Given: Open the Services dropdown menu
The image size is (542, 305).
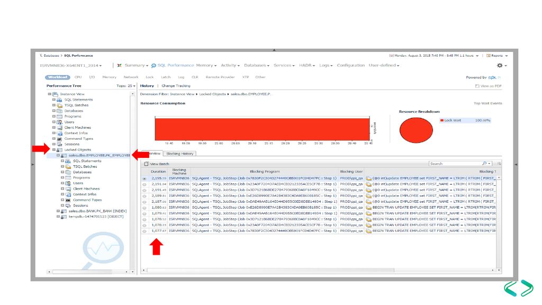Looking at the screenshot, I should point(284,65).
